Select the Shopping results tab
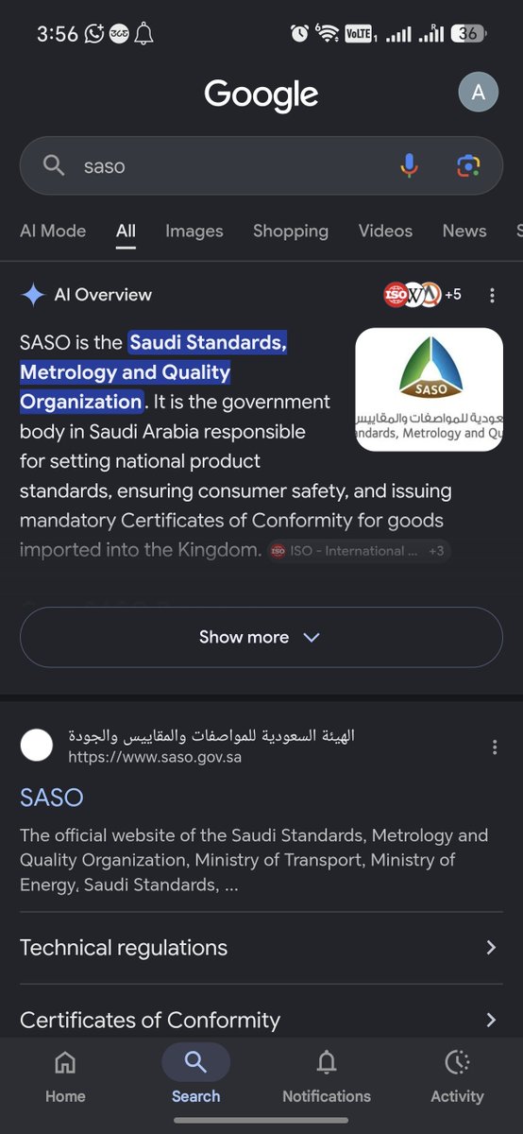This screenshot has height=1134, width=523. [291, 231]
